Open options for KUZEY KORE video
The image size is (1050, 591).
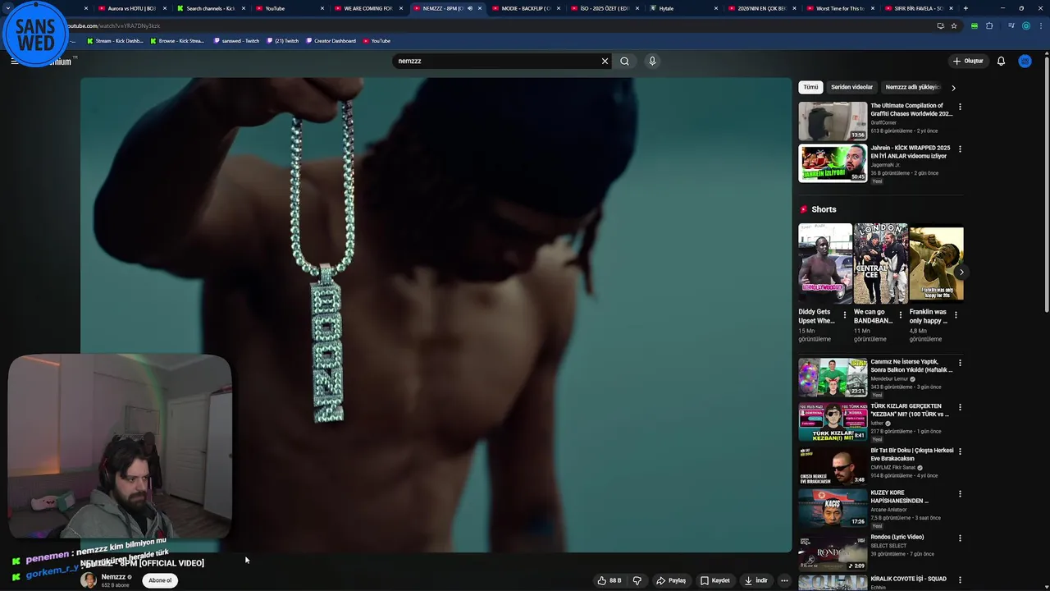(x=960, y=494)
